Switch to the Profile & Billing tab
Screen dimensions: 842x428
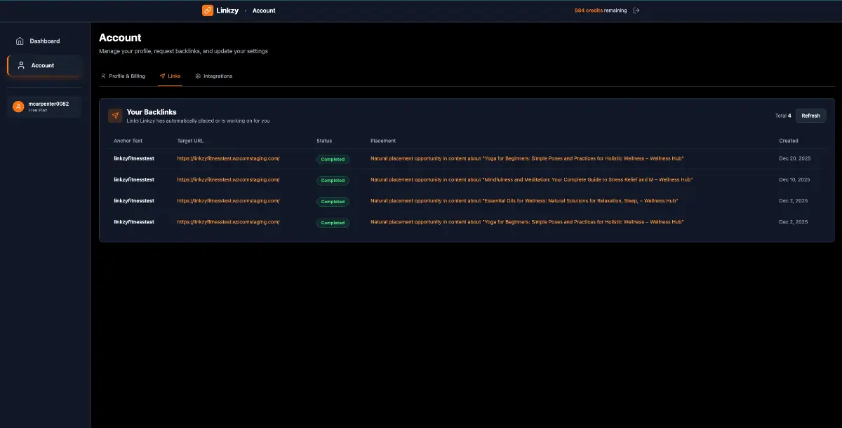123,76
